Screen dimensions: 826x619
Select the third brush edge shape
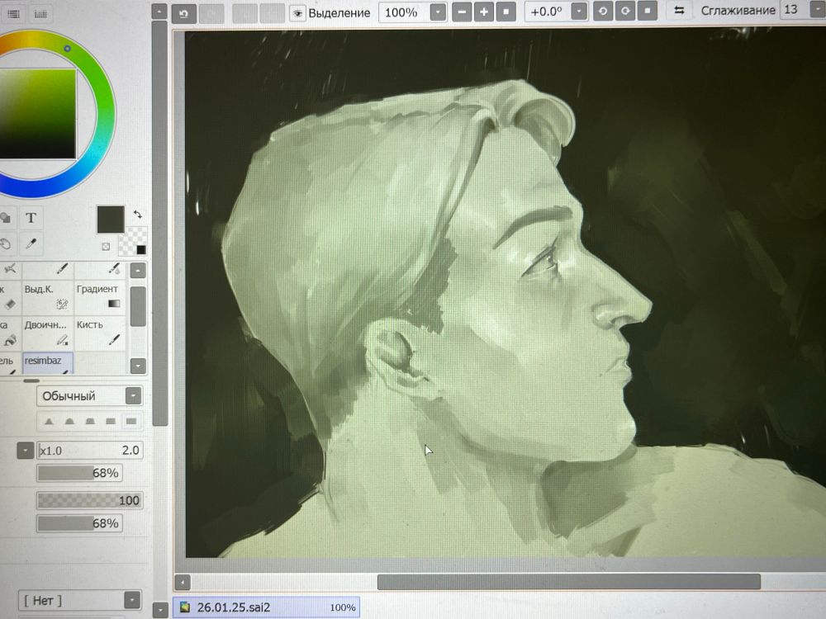(x=90, y=421)
